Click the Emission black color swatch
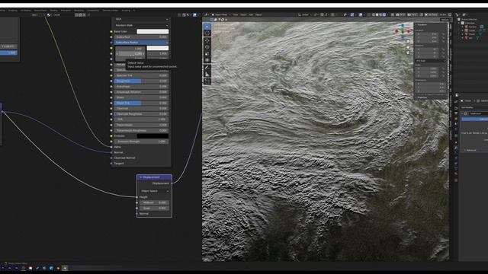 pos(152,136)
